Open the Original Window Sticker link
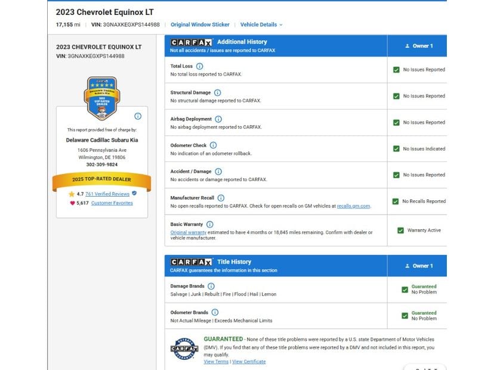This screenshot has width=494, height=370. [x=200, y=24]
